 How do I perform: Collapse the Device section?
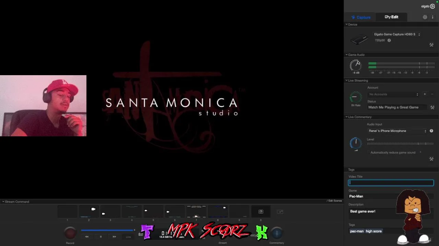[346, 25]
